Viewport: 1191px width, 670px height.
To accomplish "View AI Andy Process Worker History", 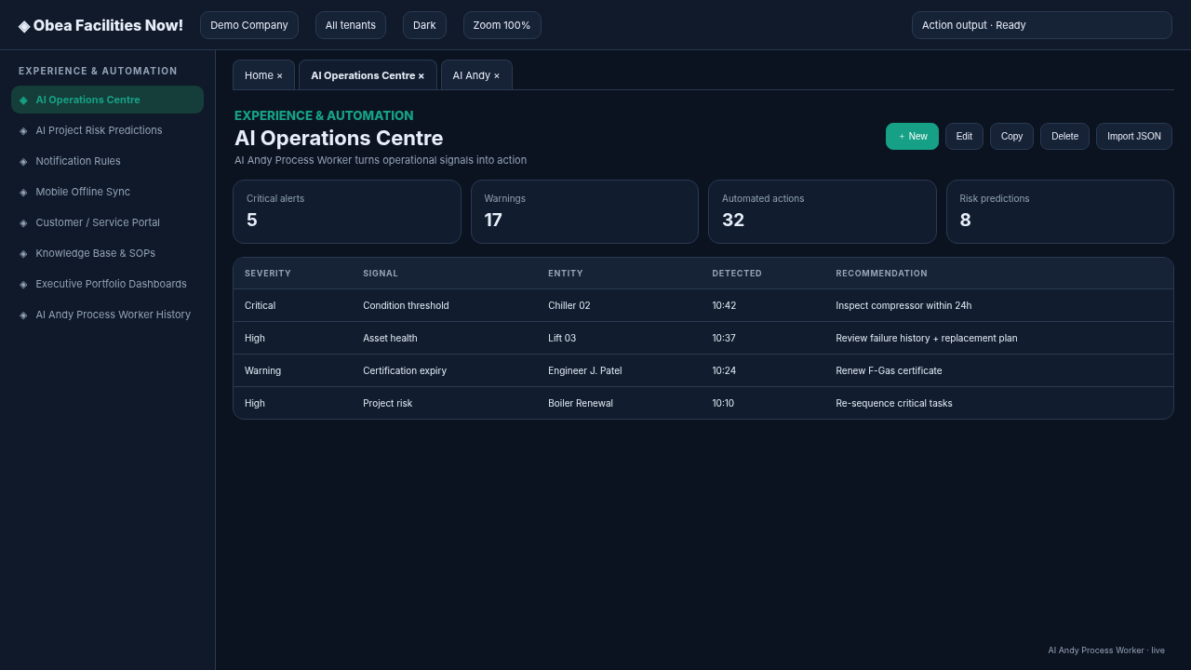I will (107, 315).
